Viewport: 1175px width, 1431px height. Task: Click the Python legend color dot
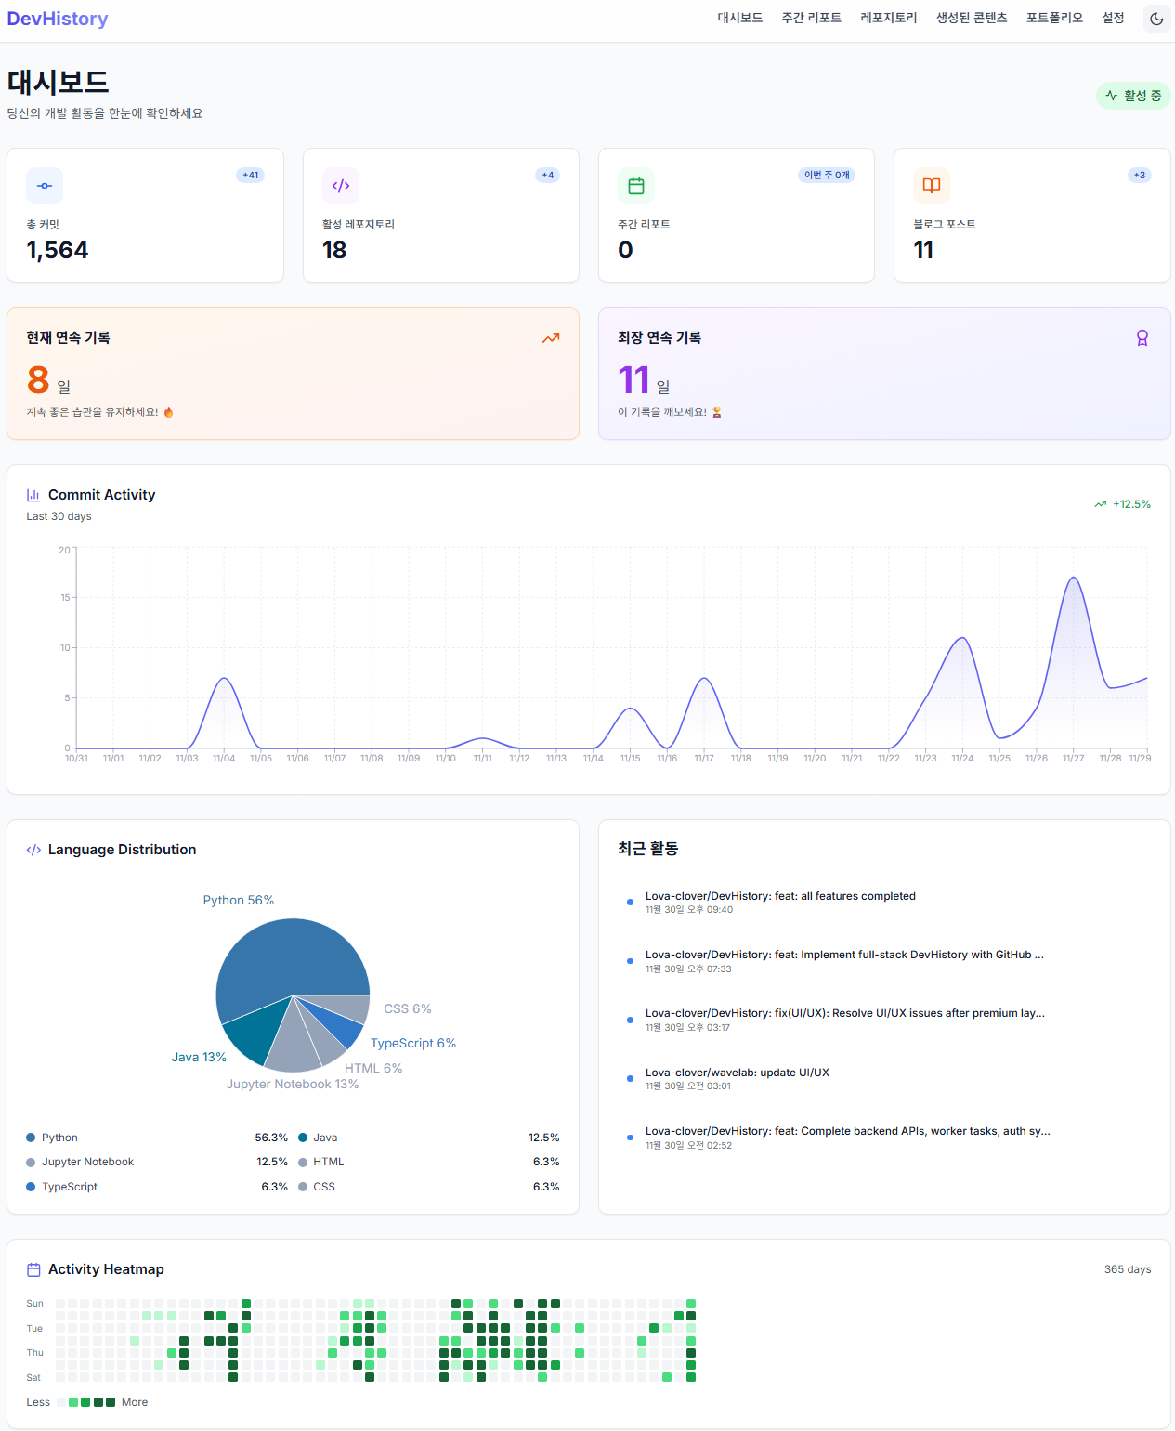click(x=31, y=1138)
